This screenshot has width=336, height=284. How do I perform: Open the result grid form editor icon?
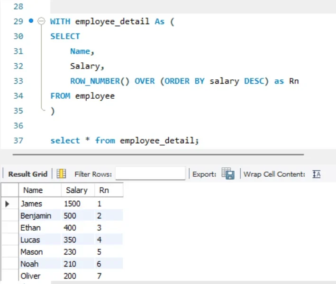(61, 173)
